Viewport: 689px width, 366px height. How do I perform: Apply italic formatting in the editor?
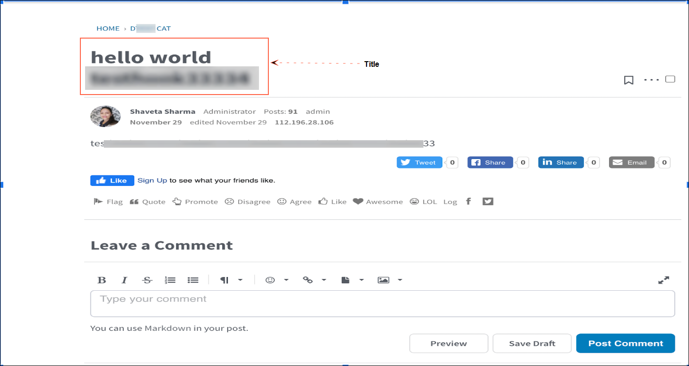click(125, 280)
